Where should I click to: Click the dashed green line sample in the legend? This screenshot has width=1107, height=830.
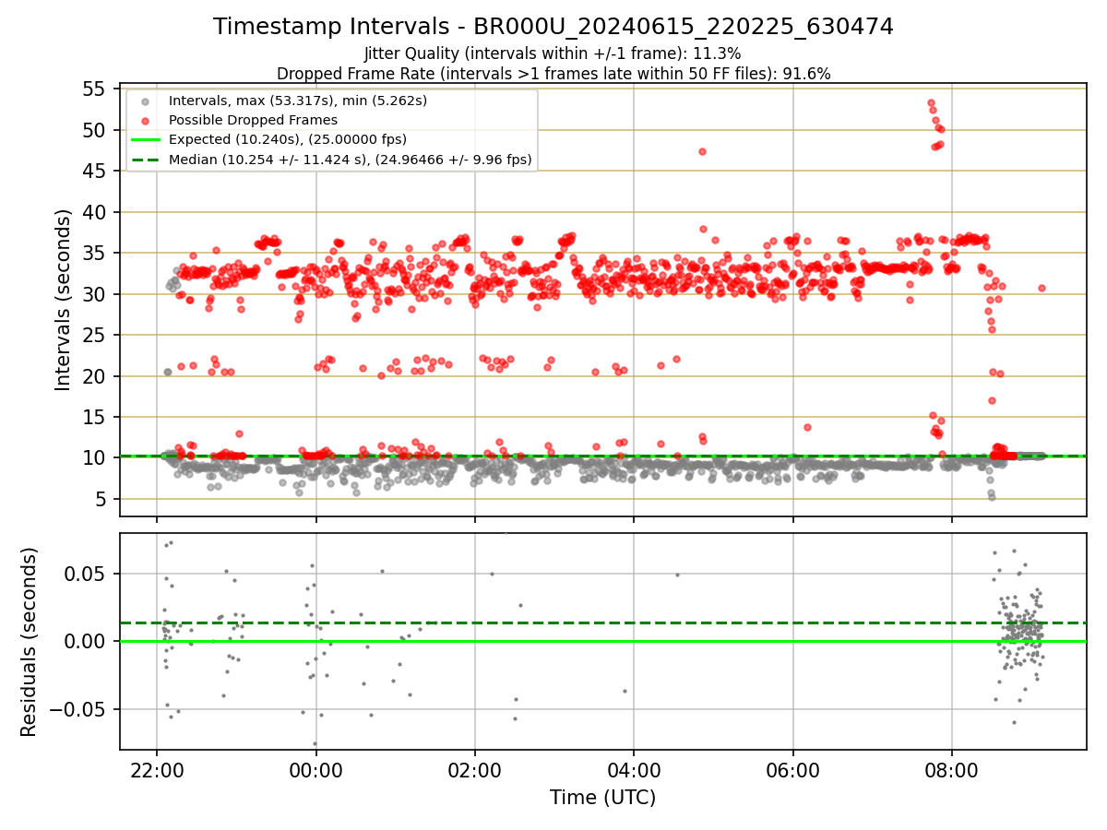pos(146,160)
